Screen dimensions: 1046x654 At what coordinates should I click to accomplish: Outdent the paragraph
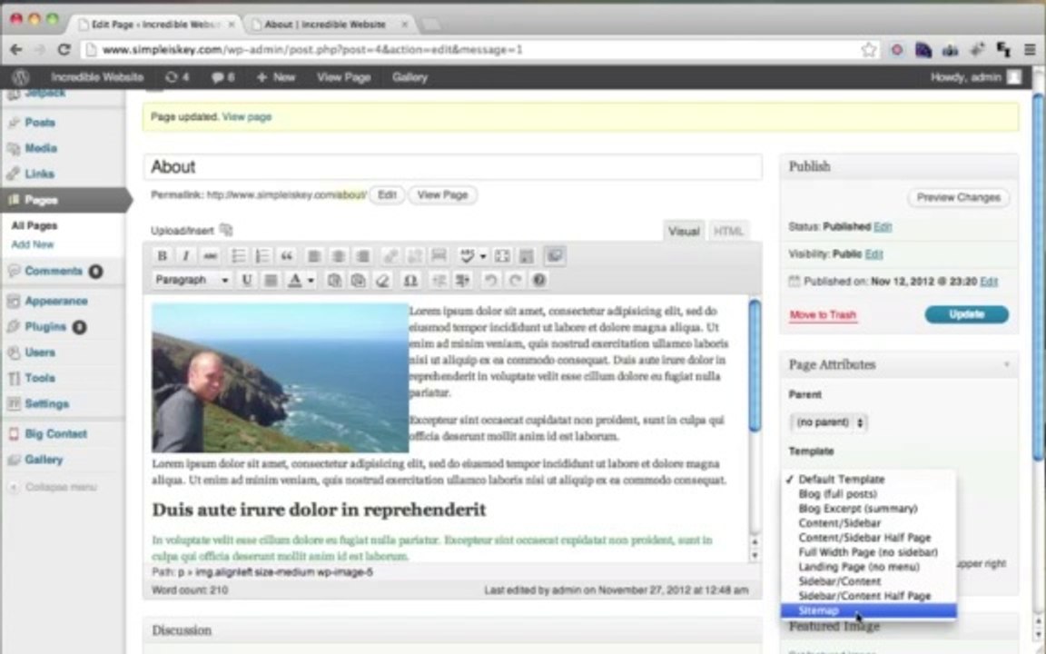tap(439, 280)
